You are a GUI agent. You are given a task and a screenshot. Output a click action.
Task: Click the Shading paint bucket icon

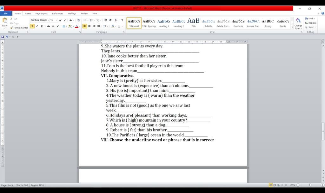click(113, 26)
